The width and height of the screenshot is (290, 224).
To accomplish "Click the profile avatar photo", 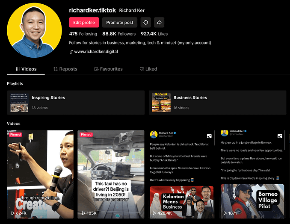I will pyautogui.click(x=35, y=30).
